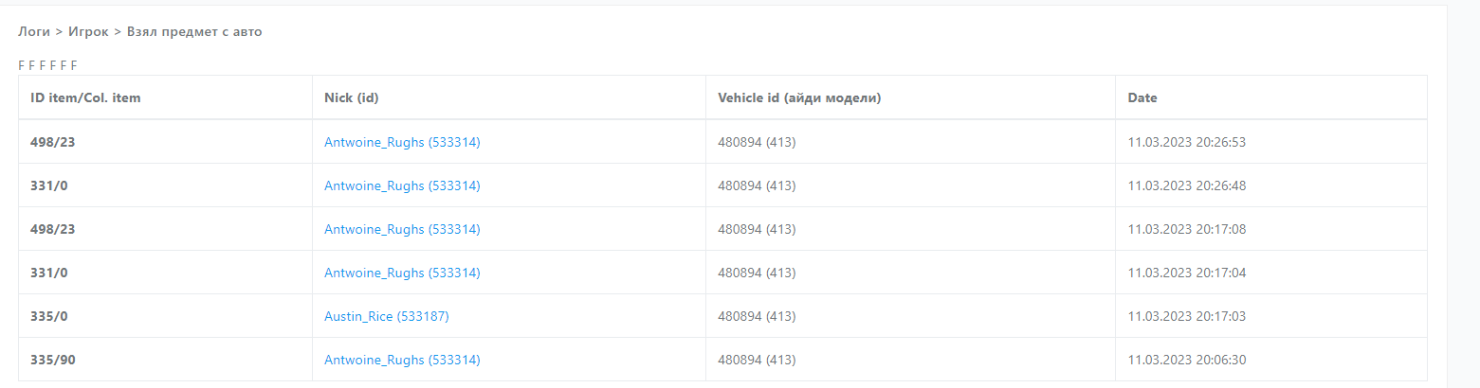Image resolution: width=1480 pixels, height=388 pixels.
Task: Open Antwoine_Rughs link in the 20:26:48 row
Action: click(402, 186)
